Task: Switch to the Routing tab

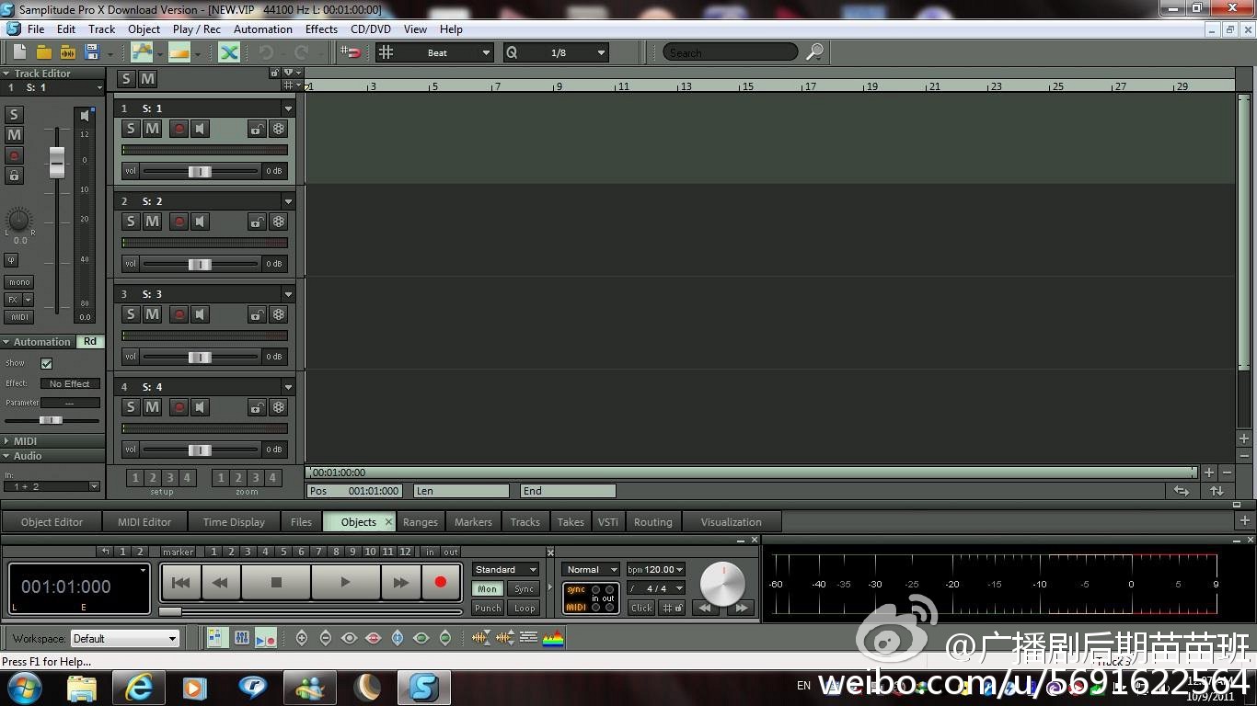Action: [x=652, y=521]
